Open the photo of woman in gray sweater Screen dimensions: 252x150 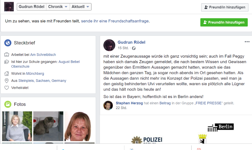point(17,126)
